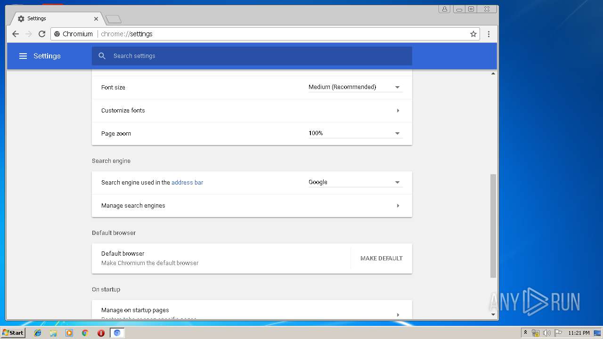
Task: Open the Chromium three-dot menu
Action: point(489,34)
